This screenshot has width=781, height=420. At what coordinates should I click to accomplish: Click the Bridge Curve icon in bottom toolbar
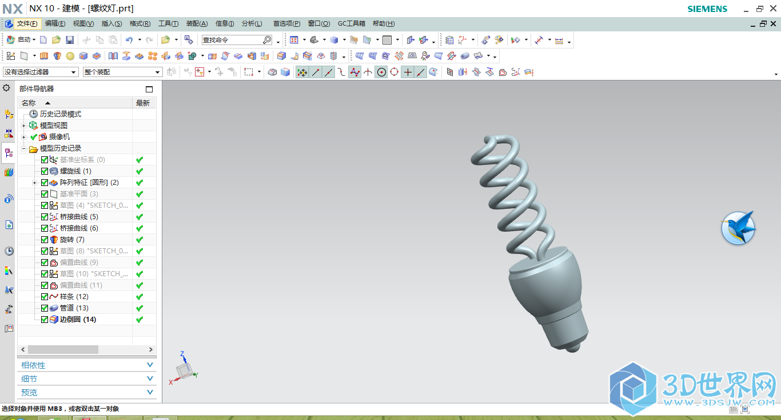coord(516,72)
